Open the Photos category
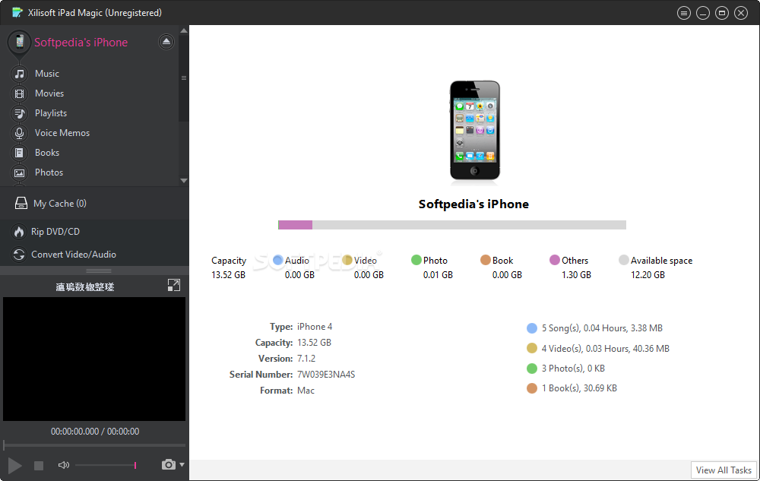The width and height of the screenshot is (760, 481). [49, 173]
